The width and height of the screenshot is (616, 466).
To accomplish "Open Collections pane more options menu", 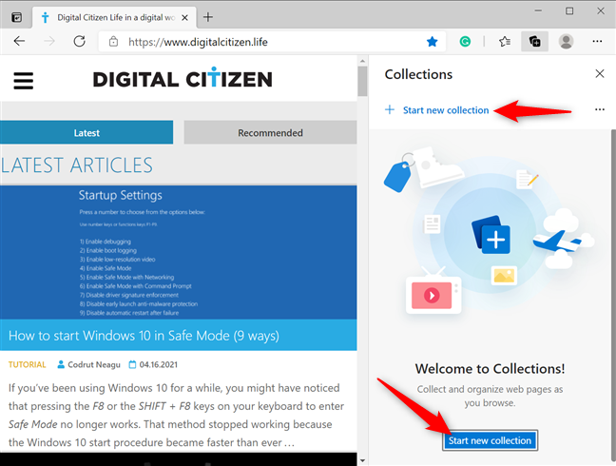I will 600,109.
